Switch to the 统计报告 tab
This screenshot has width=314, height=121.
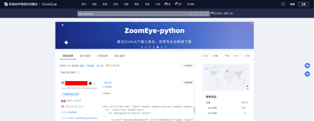(85, 56)
